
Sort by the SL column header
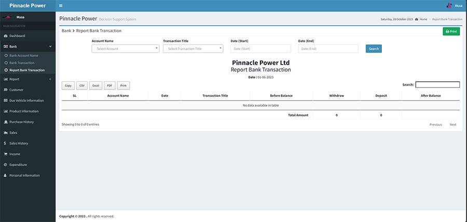click(x=74, y=96)
